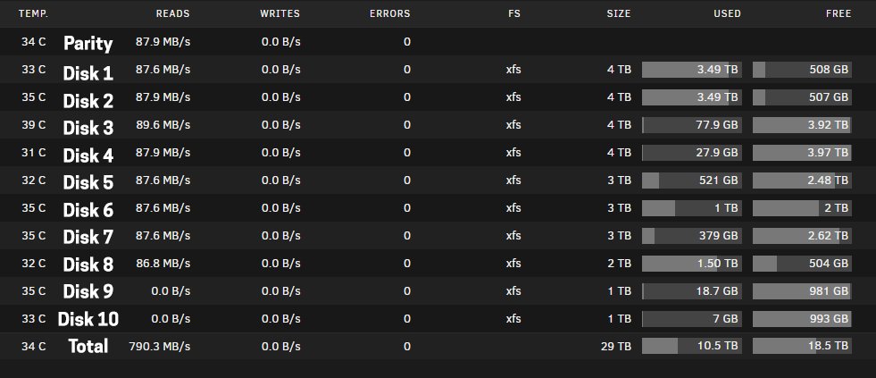Click the ERRORS column header

[x=390, y=13]
